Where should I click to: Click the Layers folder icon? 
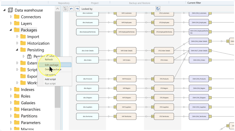coord(17,23)
